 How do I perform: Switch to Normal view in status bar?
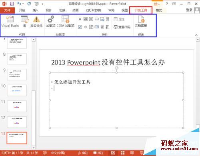113,153
